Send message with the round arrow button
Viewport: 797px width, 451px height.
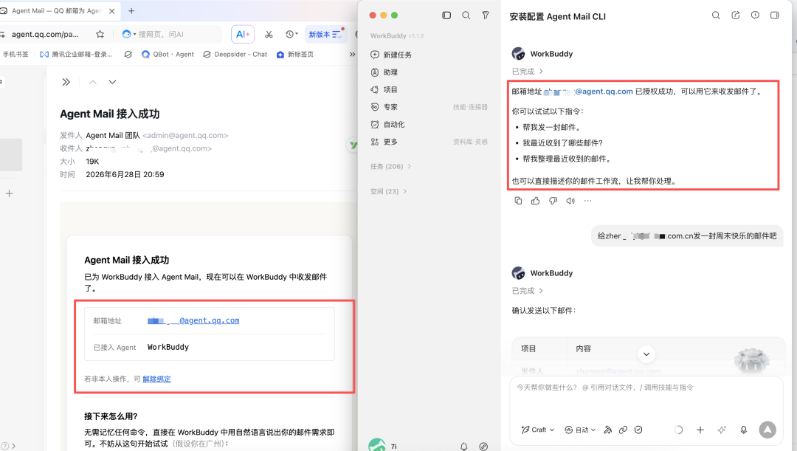click(x=767, y=430)
